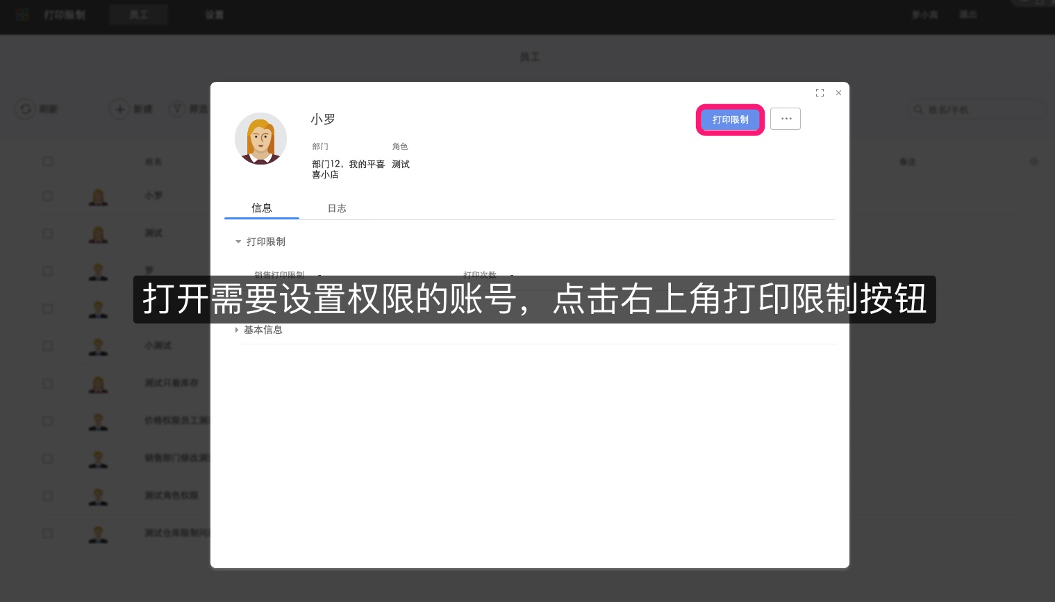1055x602 pixels.
Task: Click the 小罗 profile avatar in dialog
Action: [260, 139]
